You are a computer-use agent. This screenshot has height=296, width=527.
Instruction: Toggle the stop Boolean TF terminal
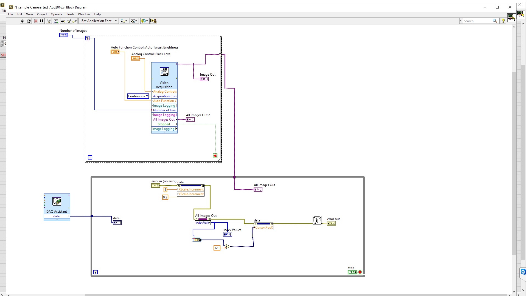tap(352, 272)
